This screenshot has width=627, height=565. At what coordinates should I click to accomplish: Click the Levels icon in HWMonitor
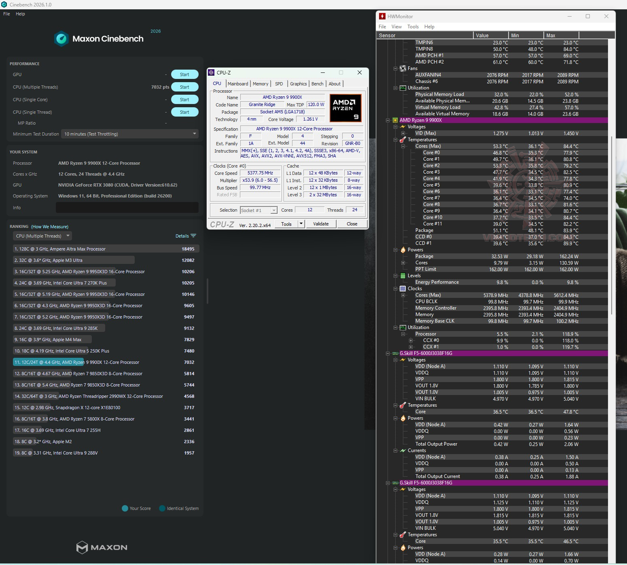(x=403, y=276)
